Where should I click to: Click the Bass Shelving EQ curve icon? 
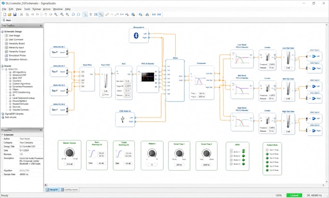(92, 154)
